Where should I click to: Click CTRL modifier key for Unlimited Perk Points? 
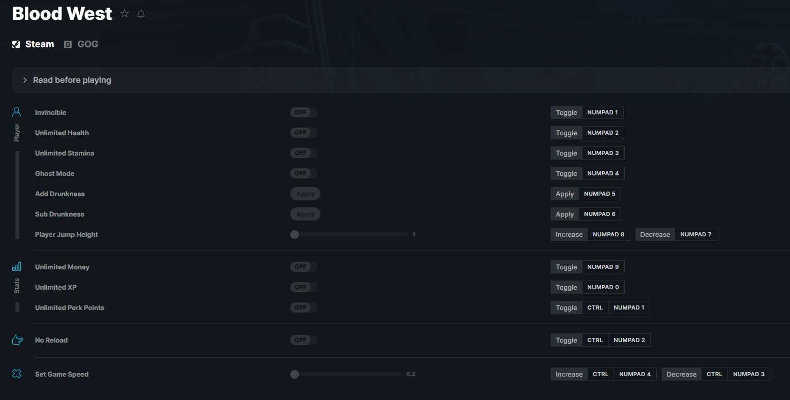coord(595,307)
